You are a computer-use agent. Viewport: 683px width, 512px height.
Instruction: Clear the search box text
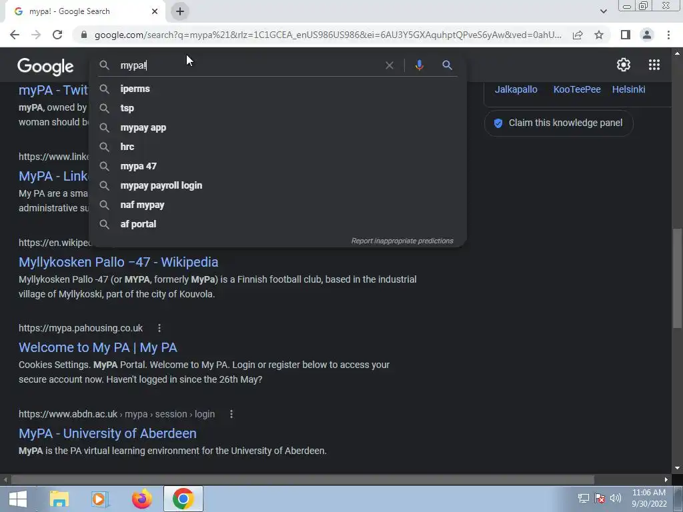(x=390, y=65)
